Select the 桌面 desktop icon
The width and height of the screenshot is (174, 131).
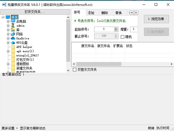(x=8, y=17)
